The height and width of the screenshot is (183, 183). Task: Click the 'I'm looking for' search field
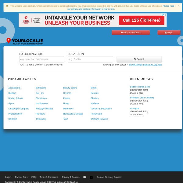tap(42, 59)
